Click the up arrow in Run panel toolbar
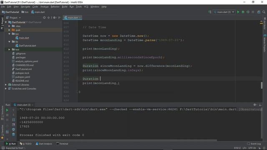The width and height of the screenshot is (267, 150). [x=13, y=110]
